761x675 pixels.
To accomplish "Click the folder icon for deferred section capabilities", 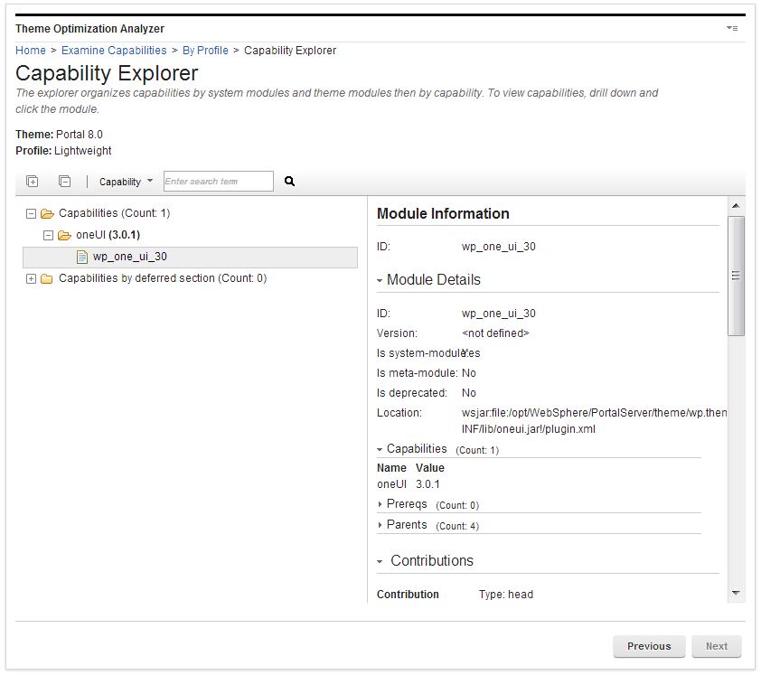I will (48, 277).
